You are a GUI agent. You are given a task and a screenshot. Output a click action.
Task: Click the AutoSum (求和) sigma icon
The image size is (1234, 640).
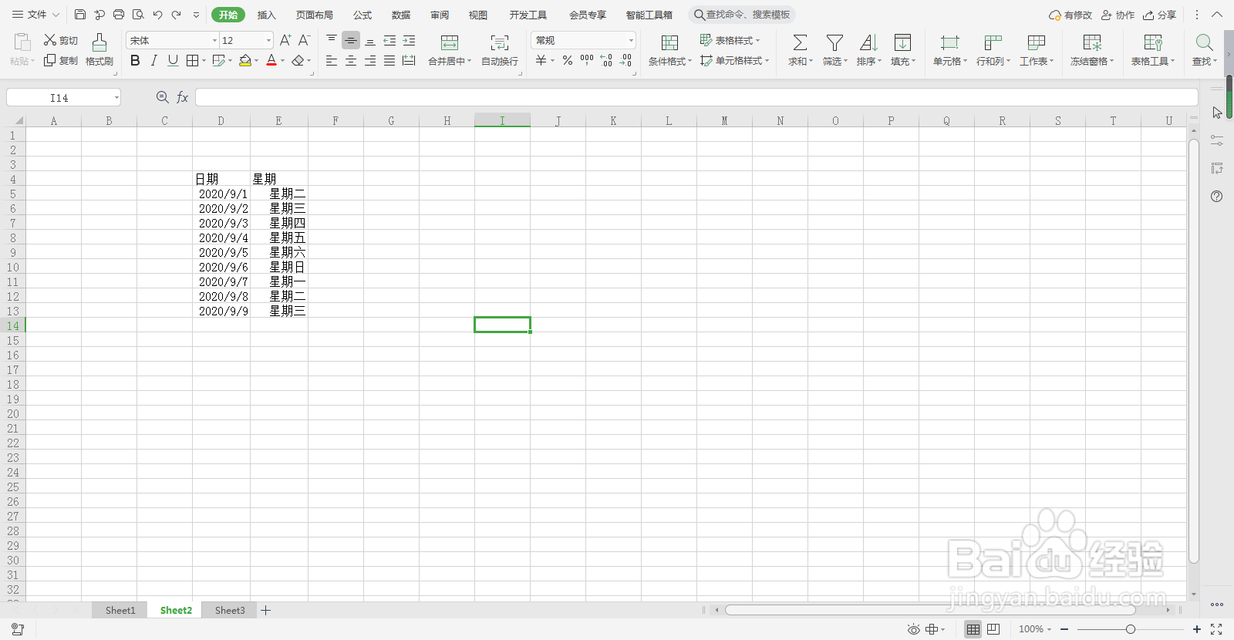click(x=800, y=42)
